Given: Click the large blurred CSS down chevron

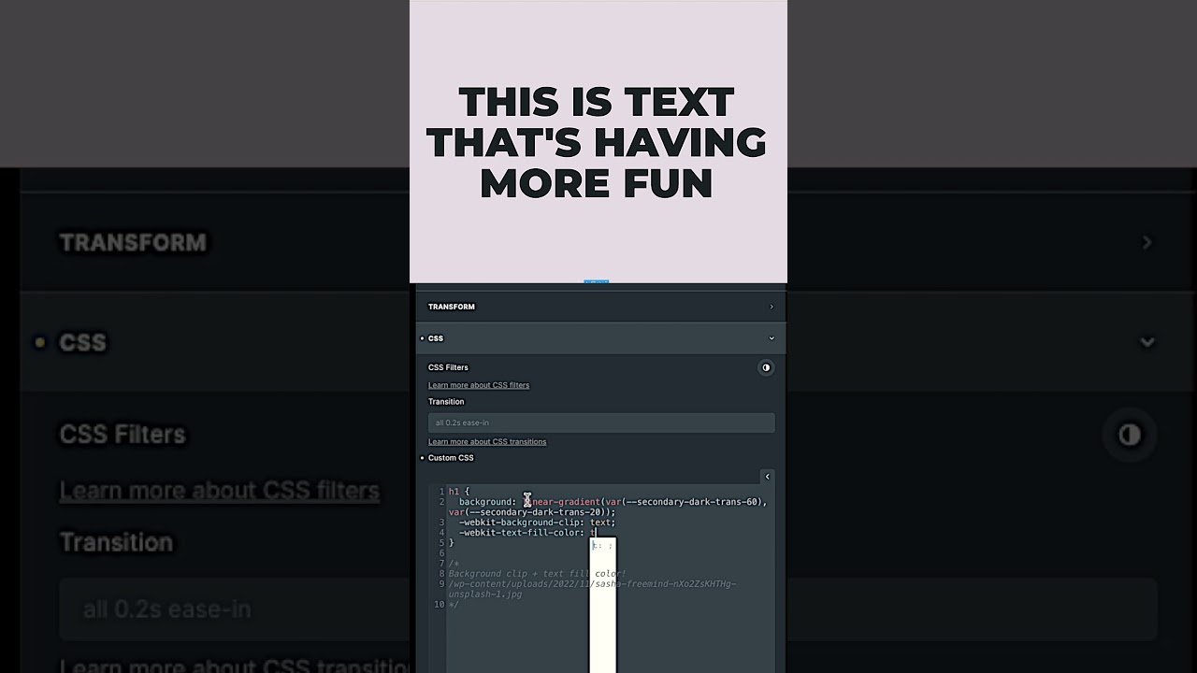Looking at the screenshot, I should tap(1147, 342).
